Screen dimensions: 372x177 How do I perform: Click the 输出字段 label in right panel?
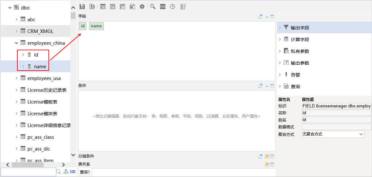pyautogui.click(x=300, y=28)
